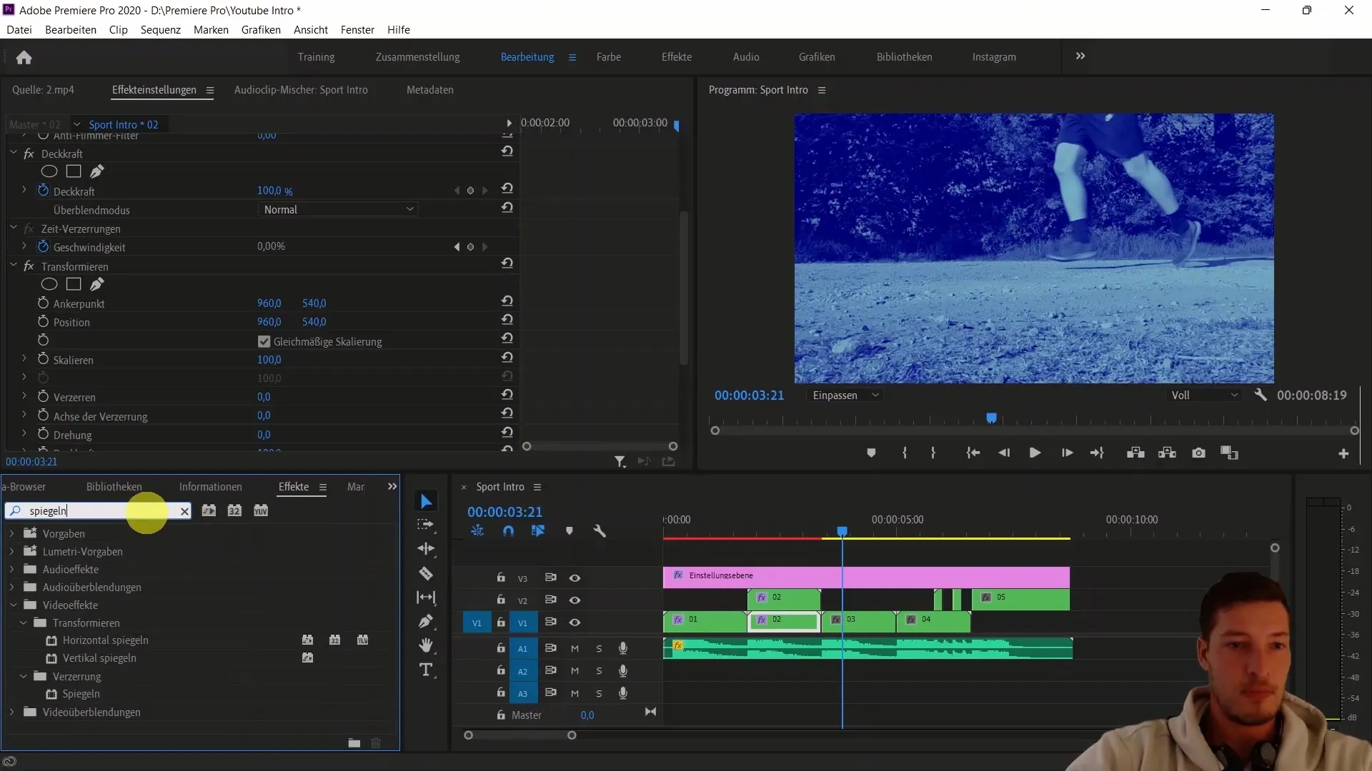Expand Transformieren effects folder in panel
The height and width of the screenshot is (771, 1372).
coord(21,623)
